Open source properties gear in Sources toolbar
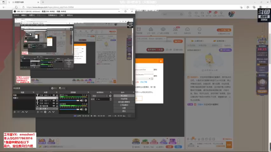 [x=45, y=112]
